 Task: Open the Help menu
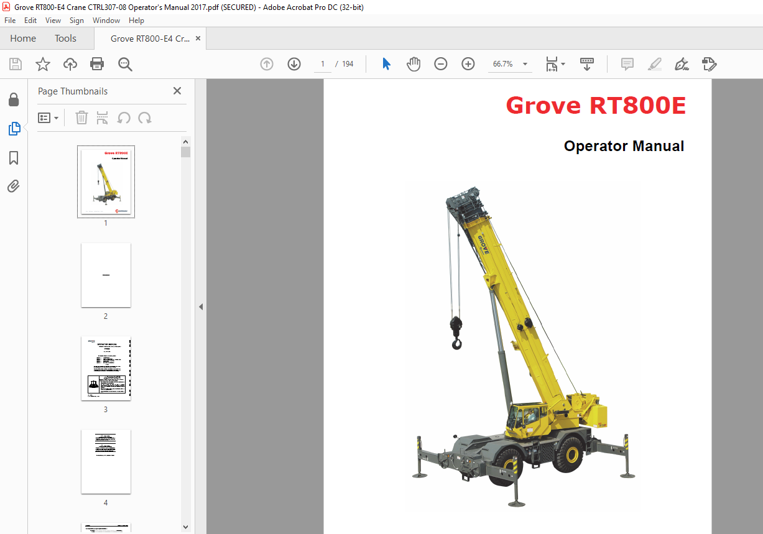[136, 21]
